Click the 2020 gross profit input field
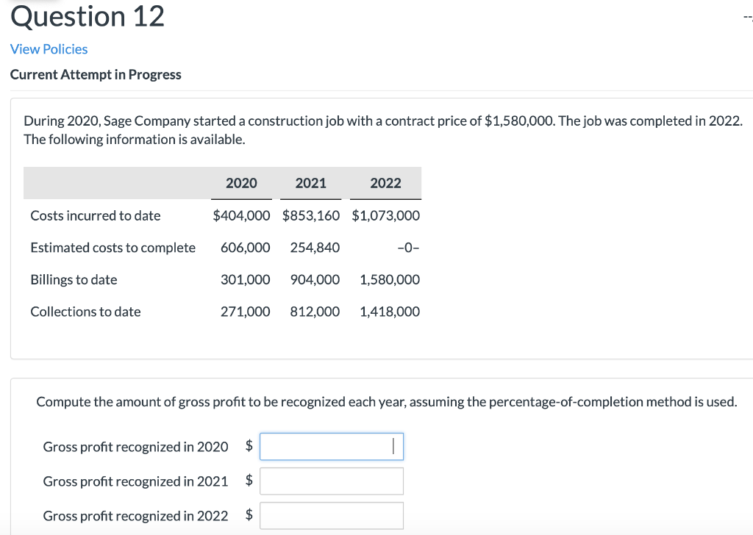The width and height of the screenshot is (753, 535). 331,446
